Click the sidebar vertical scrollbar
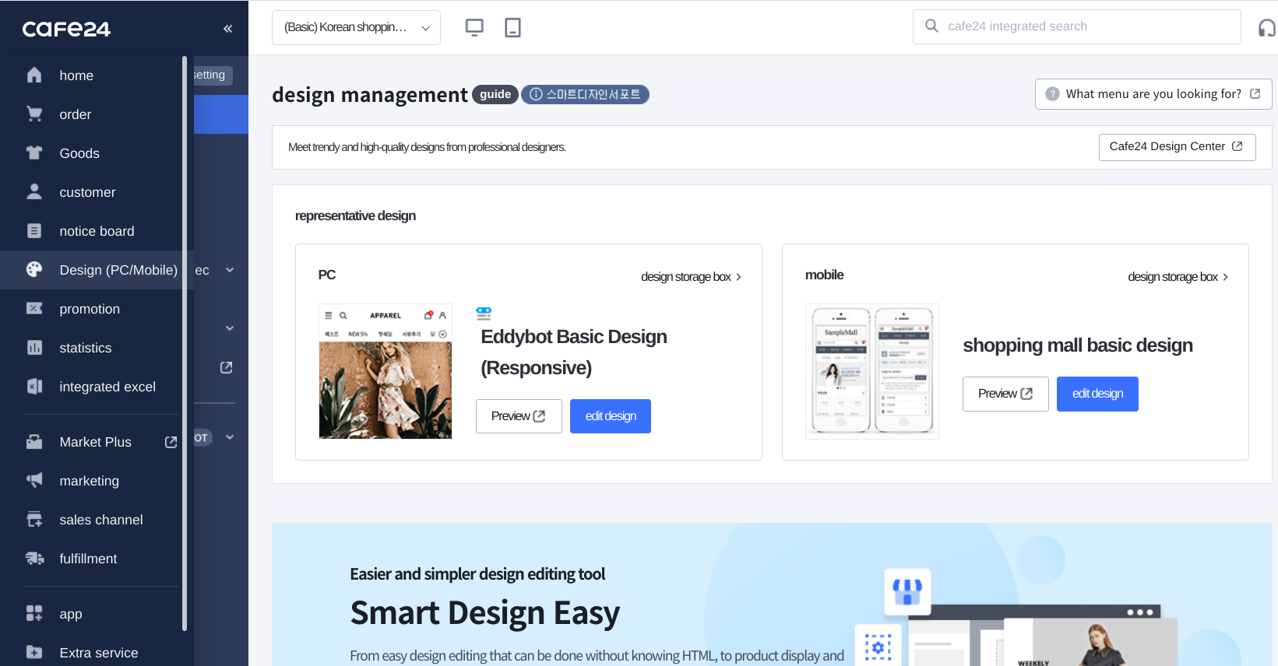The height and width of the screenshot is (666, 1278). [x=185, y=342]
